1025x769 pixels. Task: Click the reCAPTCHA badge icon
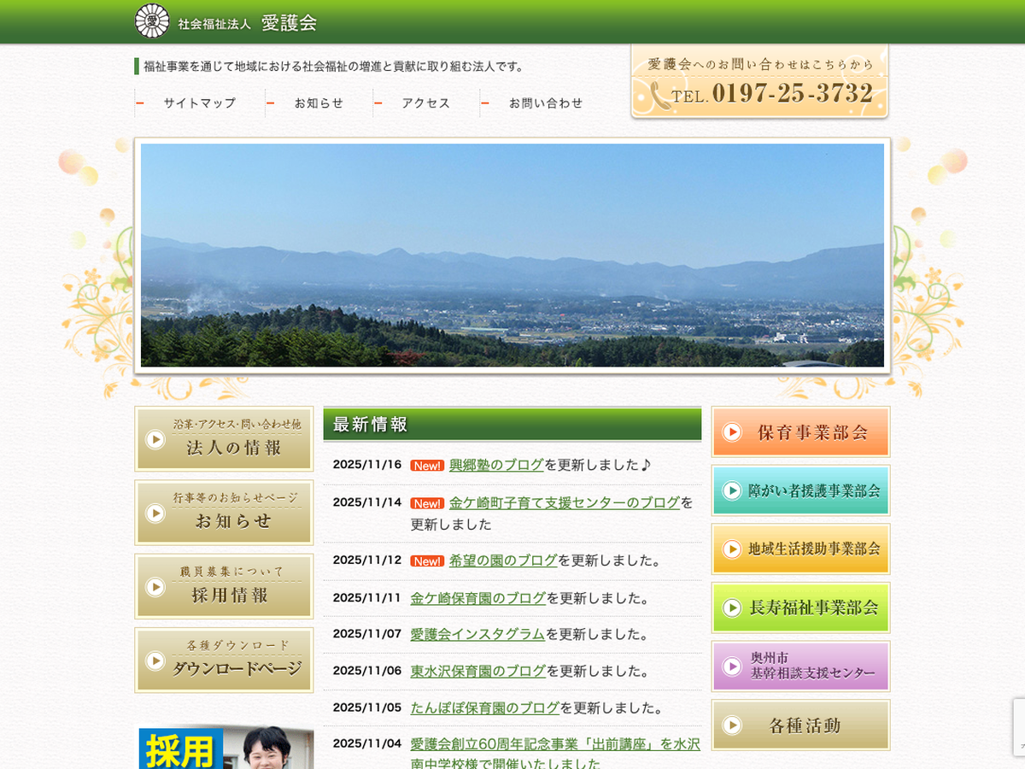coord(1018,726)
